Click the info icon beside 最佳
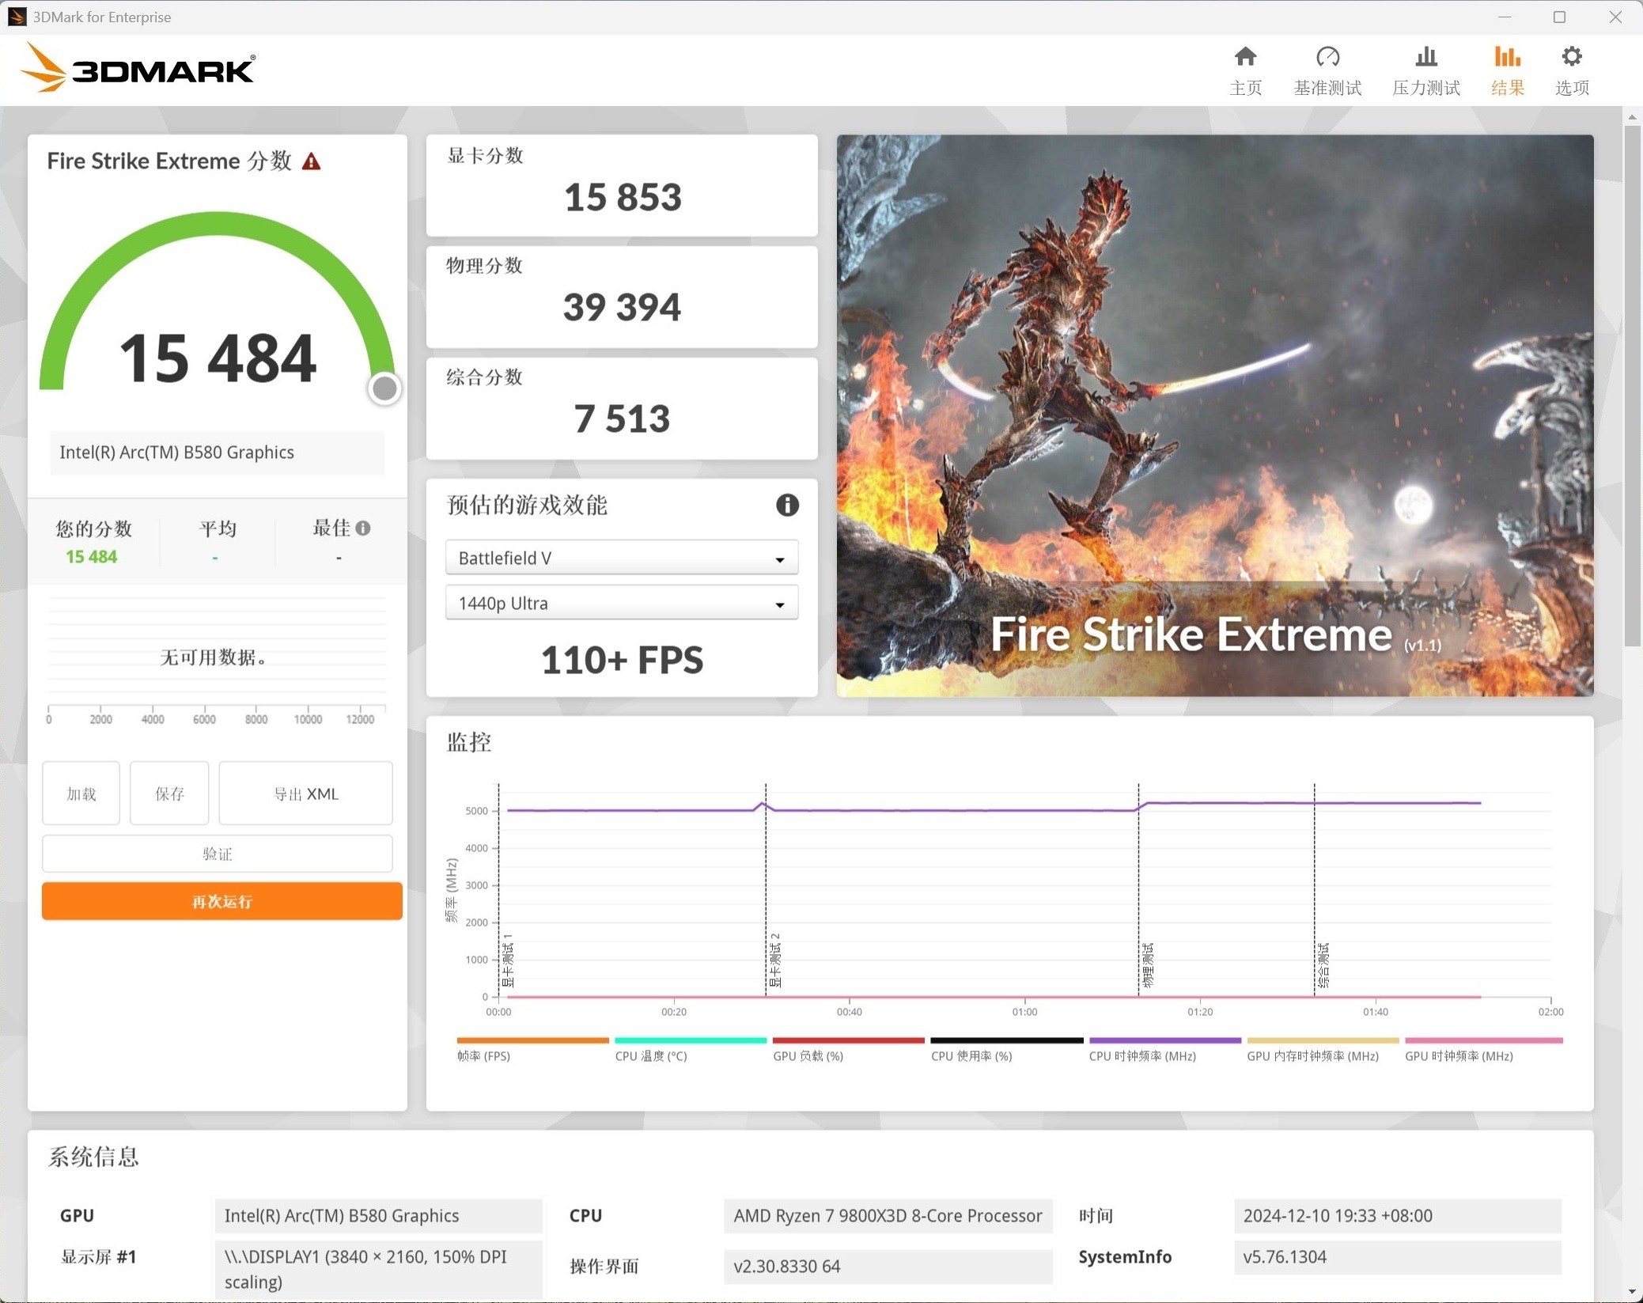Screen dimensions: 1643x1303 pyautogui.click(x=363, y=528)
